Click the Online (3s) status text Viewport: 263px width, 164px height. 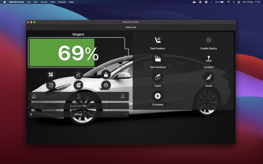(x=130, y=27)
